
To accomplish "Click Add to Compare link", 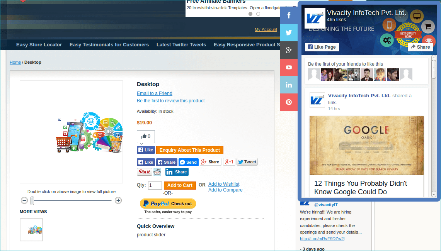I will 225,190.
